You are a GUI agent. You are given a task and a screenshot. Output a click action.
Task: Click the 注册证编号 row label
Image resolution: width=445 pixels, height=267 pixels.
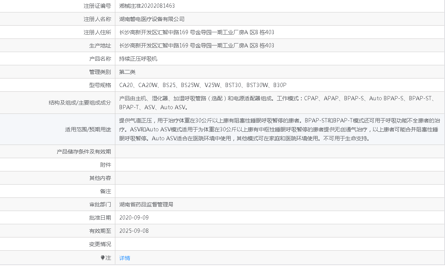(97, 6)
